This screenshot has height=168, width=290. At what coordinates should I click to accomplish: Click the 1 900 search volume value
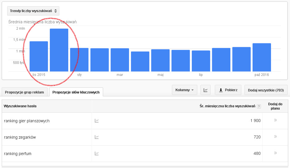tap(255, 121)
